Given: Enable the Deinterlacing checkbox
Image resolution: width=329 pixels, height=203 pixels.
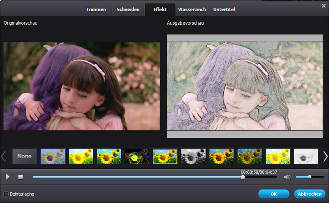Looking at the screenshot, I should [x=6, y=194].
